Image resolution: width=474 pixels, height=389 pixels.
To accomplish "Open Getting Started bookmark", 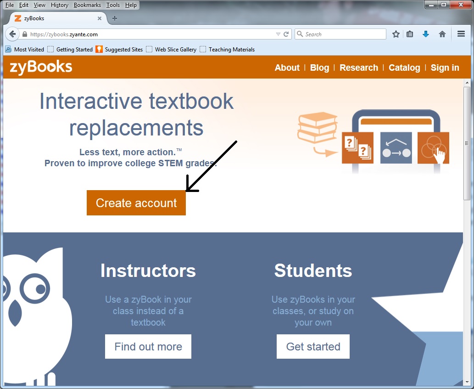I will (x=70, y=49).
